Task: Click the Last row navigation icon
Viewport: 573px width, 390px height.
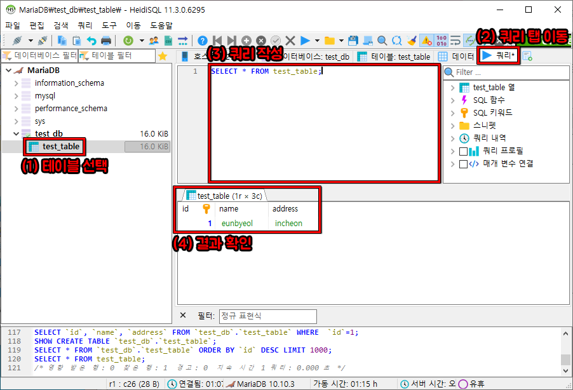Action: (231, 41)
